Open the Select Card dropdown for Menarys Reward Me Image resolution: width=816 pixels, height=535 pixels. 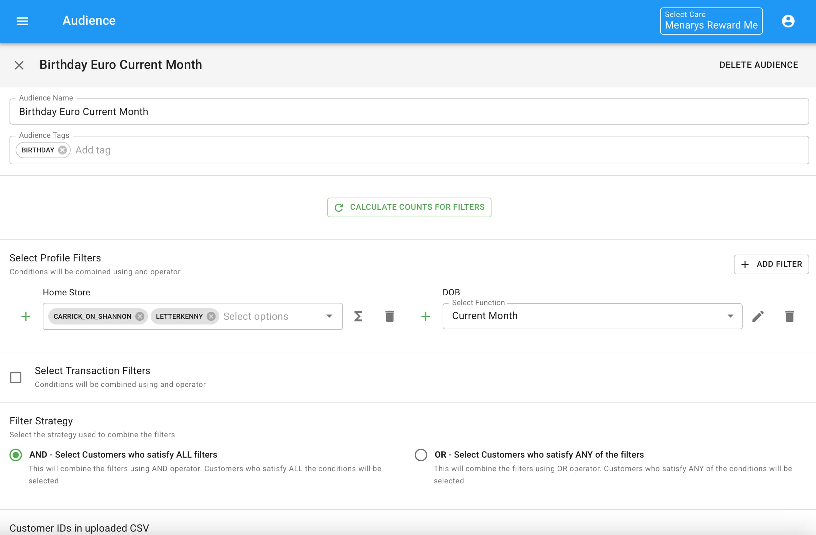(711, 21)
